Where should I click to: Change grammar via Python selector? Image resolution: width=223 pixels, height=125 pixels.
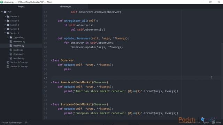click(206, 123)
